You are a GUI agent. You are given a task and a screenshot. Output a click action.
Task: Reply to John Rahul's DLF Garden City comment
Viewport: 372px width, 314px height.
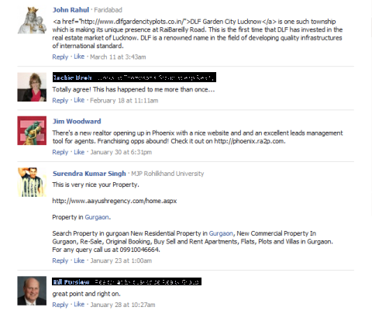(60, 57)
